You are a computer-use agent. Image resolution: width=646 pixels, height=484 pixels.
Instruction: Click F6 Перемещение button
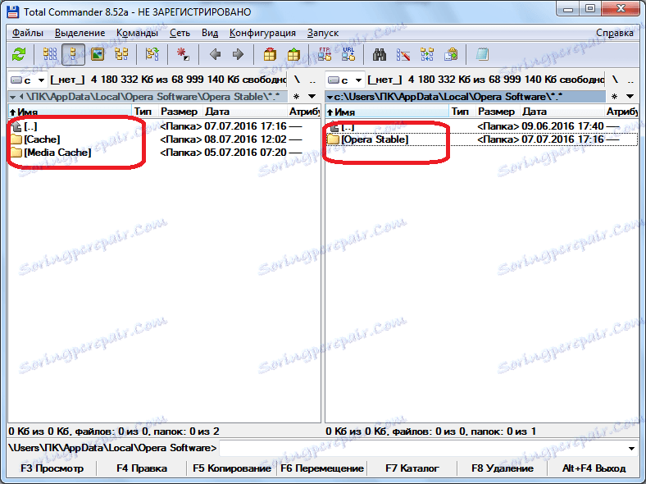321,468
